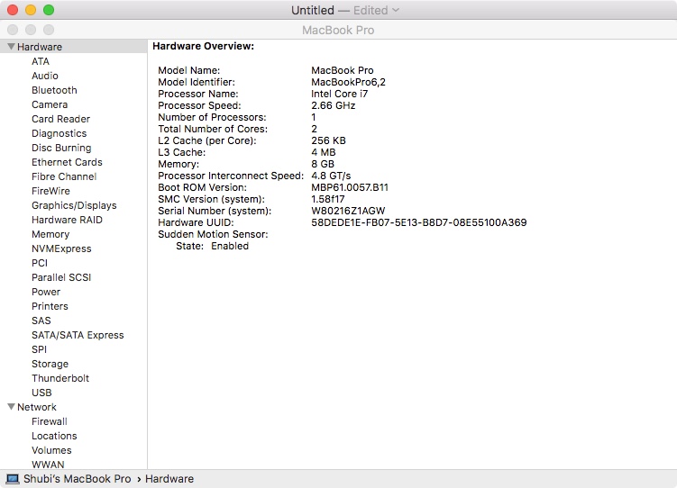Click the MacBookPro6,2 model identifier value
This screenshot has height=488, width=677.
coord(349,82)
